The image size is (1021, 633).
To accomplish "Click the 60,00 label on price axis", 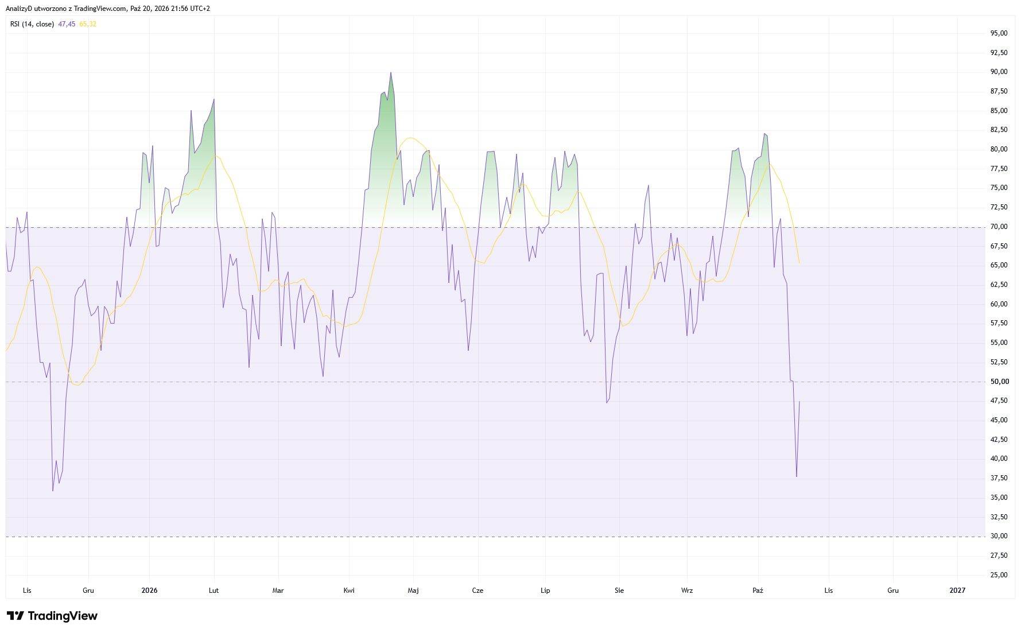I will click(x=999, y=304).
